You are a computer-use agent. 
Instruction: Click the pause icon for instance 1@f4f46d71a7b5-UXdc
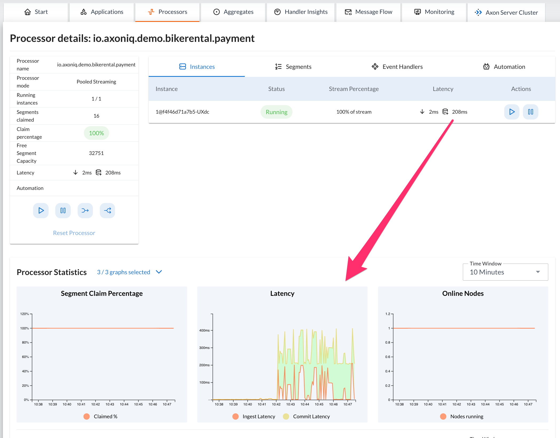(x=530, y=111)
